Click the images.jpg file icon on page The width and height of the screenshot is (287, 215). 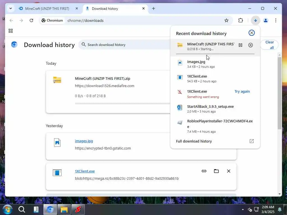click(57, 142)
